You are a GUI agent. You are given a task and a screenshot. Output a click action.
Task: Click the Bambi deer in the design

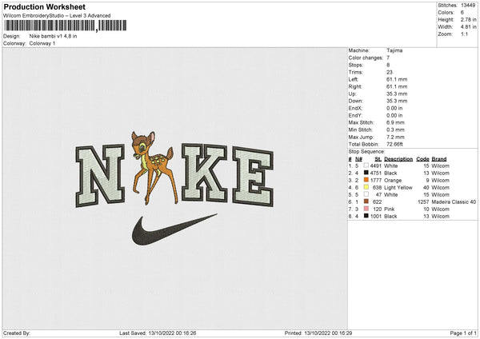click(154, 167)
